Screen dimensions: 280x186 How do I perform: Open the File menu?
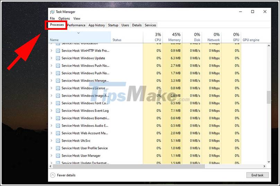52,19
